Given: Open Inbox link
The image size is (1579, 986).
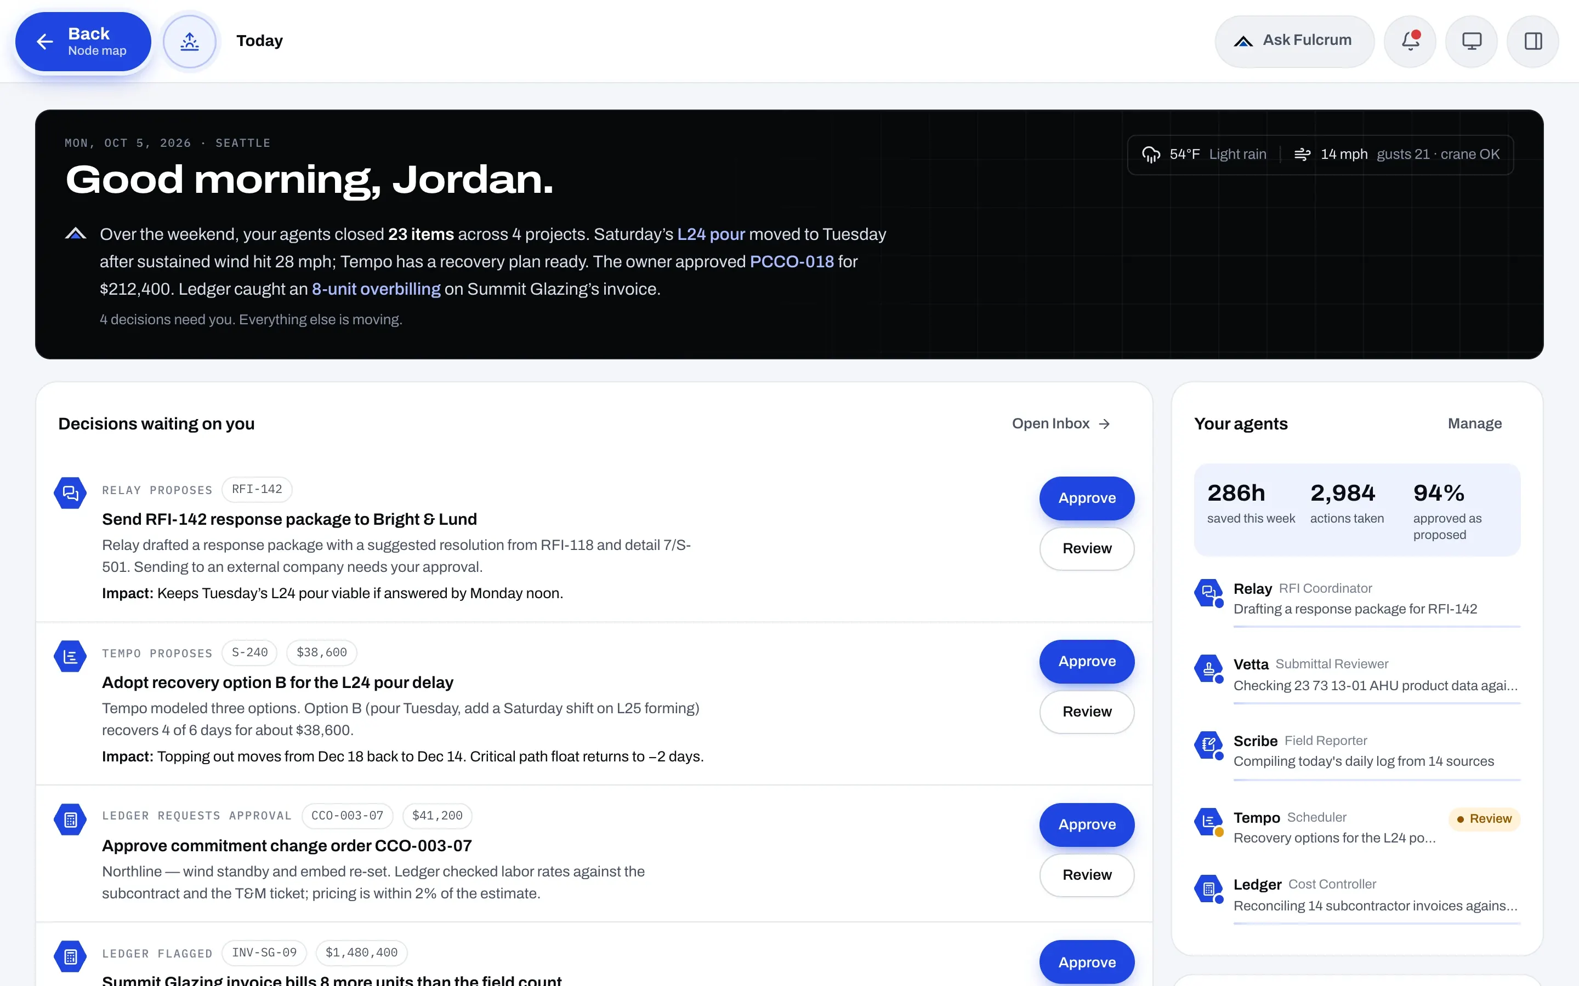Looking at the screenshot, I should [1060, 424].
